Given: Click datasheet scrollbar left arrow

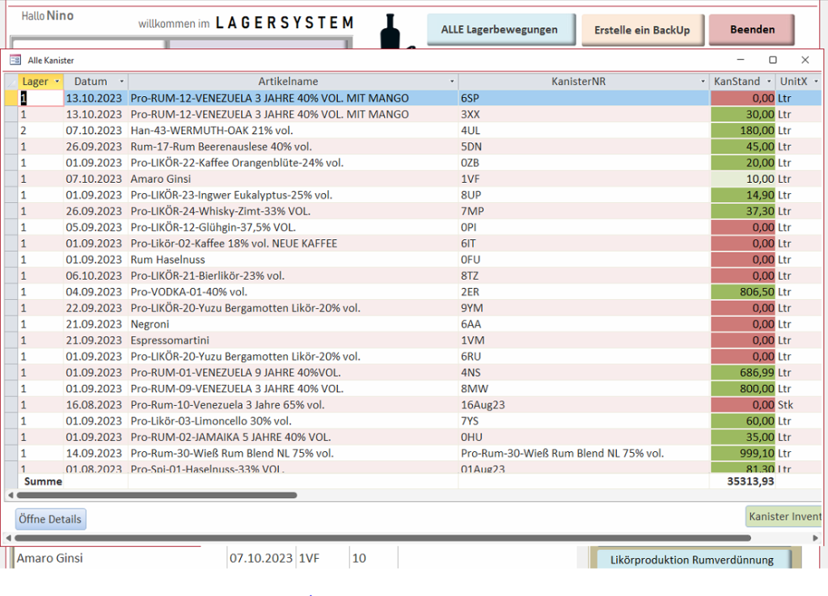Looking at the screenshot, I should tap(10, 495).
